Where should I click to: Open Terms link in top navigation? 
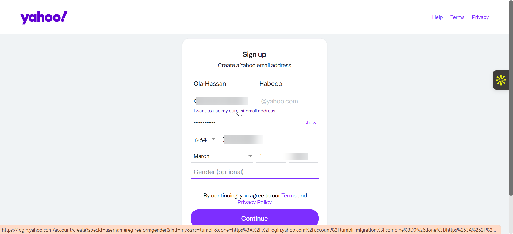point(457,17)
